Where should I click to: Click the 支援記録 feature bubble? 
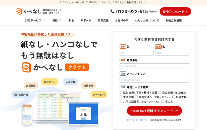coord(31,85)
